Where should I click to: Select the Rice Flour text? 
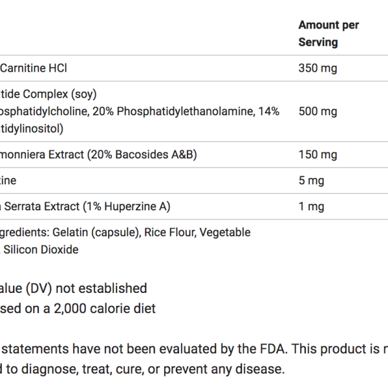tap(170, 232)
